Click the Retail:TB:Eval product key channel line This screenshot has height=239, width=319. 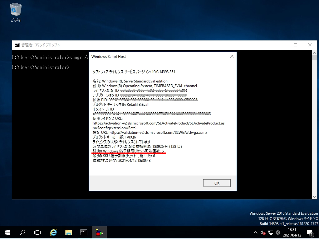coord(120,105)
